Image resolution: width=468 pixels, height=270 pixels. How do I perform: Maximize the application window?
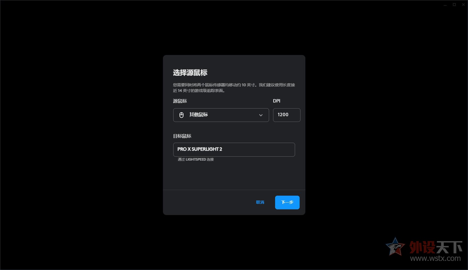pos(454,5)
